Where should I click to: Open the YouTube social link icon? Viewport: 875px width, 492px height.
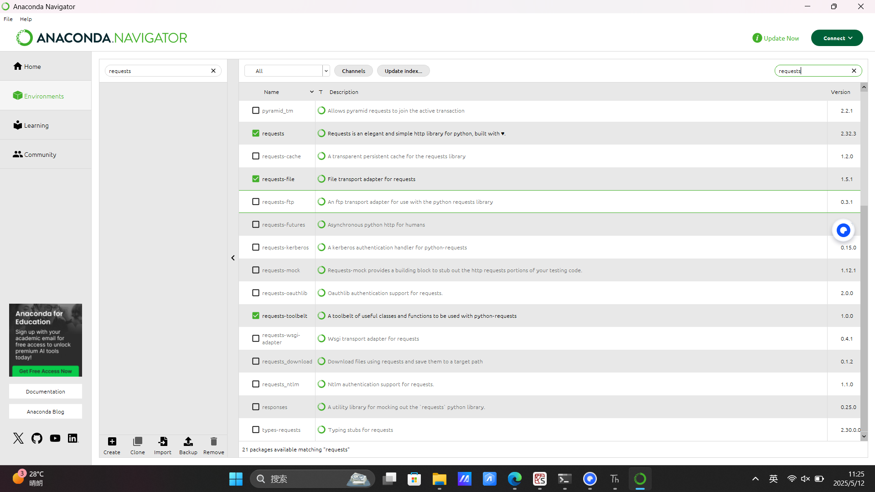[55, 438]
